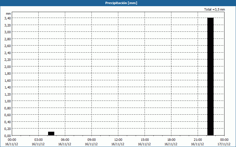Image resolution: width=236 pixels, height=147 pixels.
Task: Select y-axis value 1,60
Action: pyautogui.click(x=8, y=81)
